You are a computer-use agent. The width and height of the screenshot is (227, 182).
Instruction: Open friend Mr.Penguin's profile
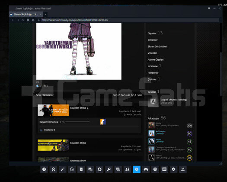click(160, 131)
